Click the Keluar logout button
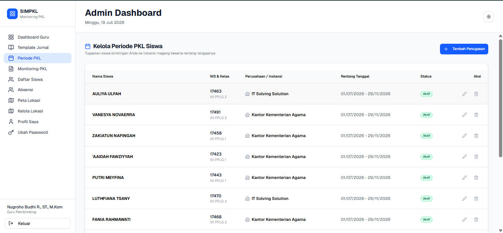The image size is (503, 233). pyautogui.click(x=38, y=223)
